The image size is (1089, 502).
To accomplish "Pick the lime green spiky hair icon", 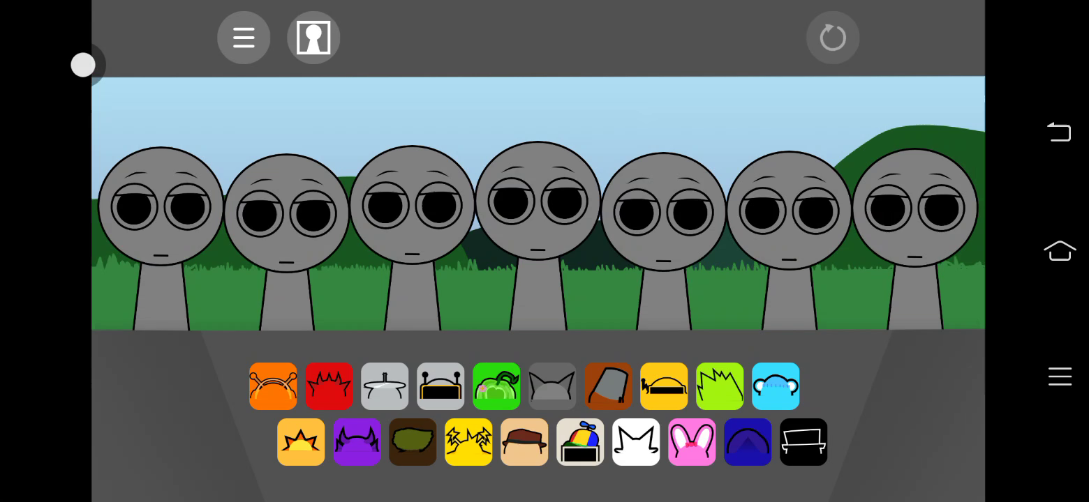I will point(720,386).
